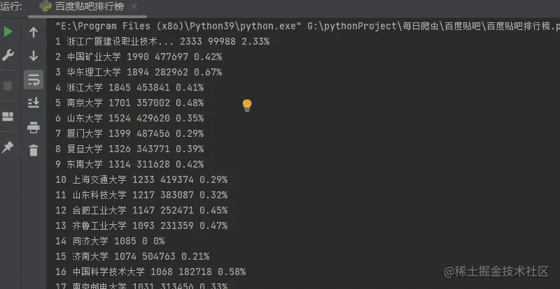The height and width of the screenshot is (289, 560).
Task: Enable scroll to end of output
Action: pyautogui.click(x=33, y=103)
